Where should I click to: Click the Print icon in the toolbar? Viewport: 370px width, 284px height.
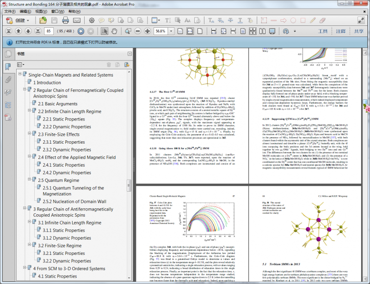(65, 20)
